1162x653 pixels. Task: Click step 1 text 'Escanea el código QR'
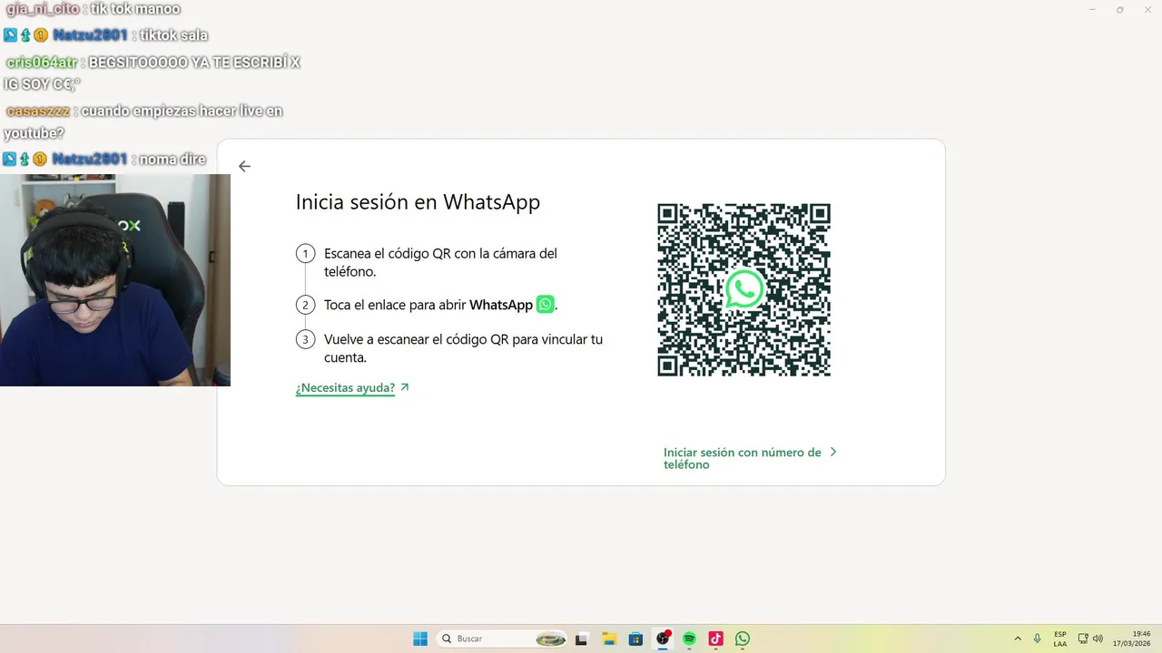440,262
